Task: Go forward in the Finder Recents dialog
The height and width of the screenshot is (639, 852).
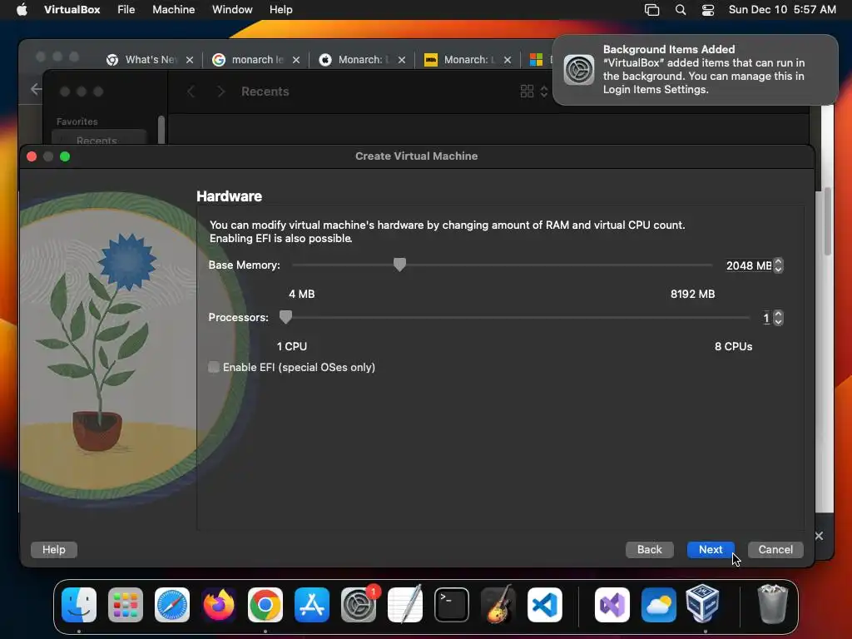Action: pyautogui.click(x=220, y=92)
